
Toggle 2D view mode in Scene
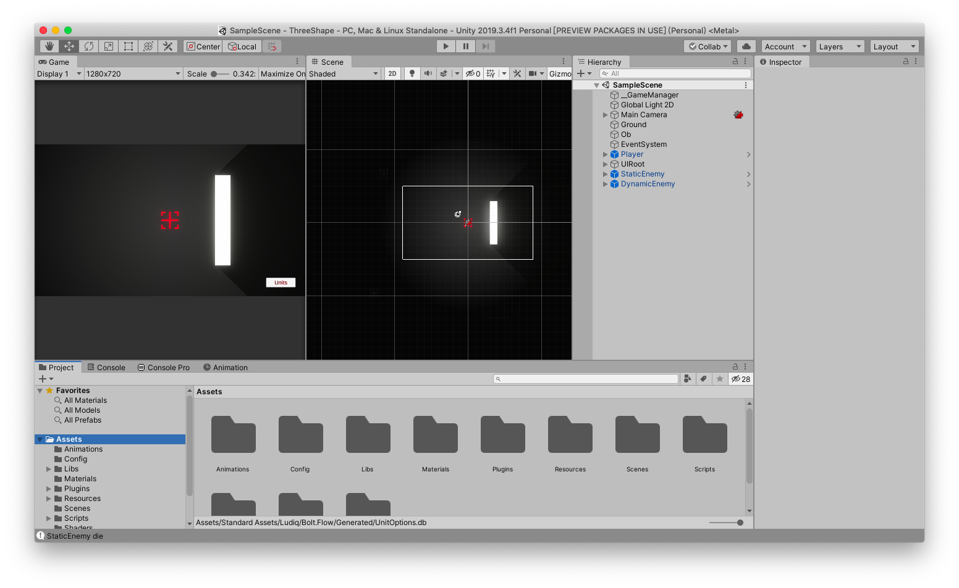point(392,73)
